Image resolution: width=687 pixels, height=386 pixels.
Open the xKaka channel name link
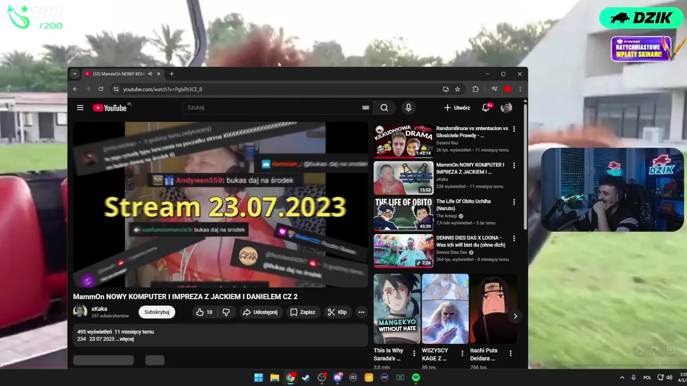tap(99, 309)
